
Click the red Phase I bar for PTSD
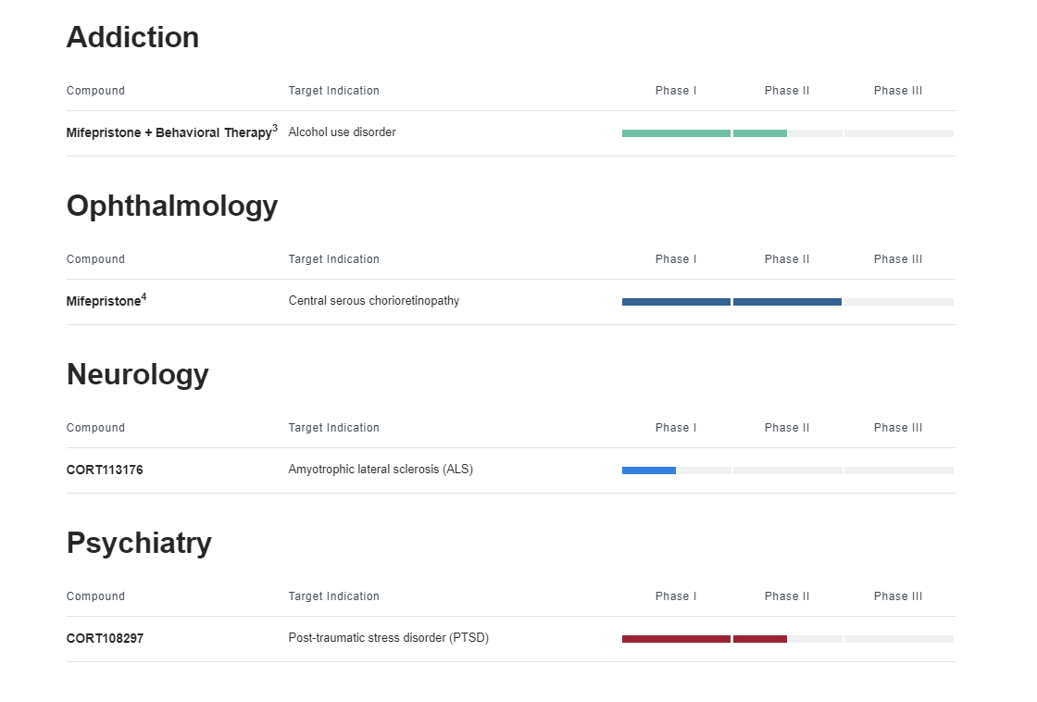click(x=676, y=639)
